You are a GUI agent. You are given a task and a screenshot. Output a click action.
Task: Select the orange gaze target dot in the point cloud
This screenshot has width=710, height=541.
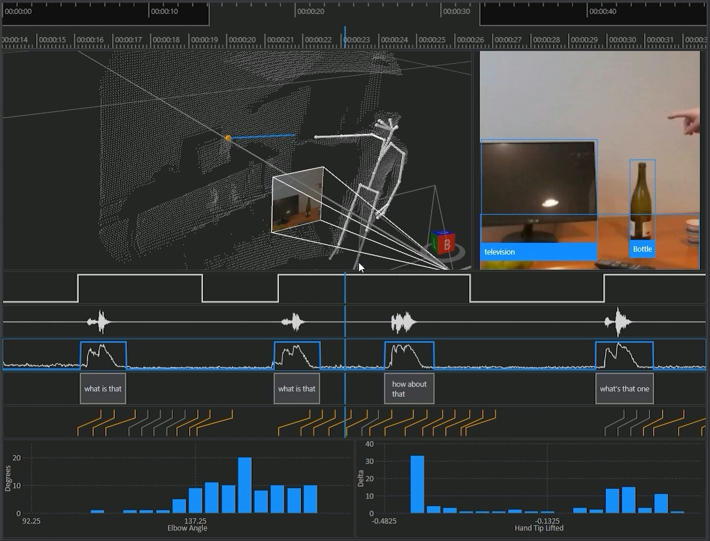coord(227,137)
